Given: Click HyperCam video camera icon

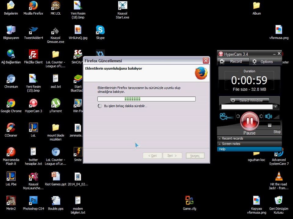Looking at the screenshot, I should pos(226,116).
